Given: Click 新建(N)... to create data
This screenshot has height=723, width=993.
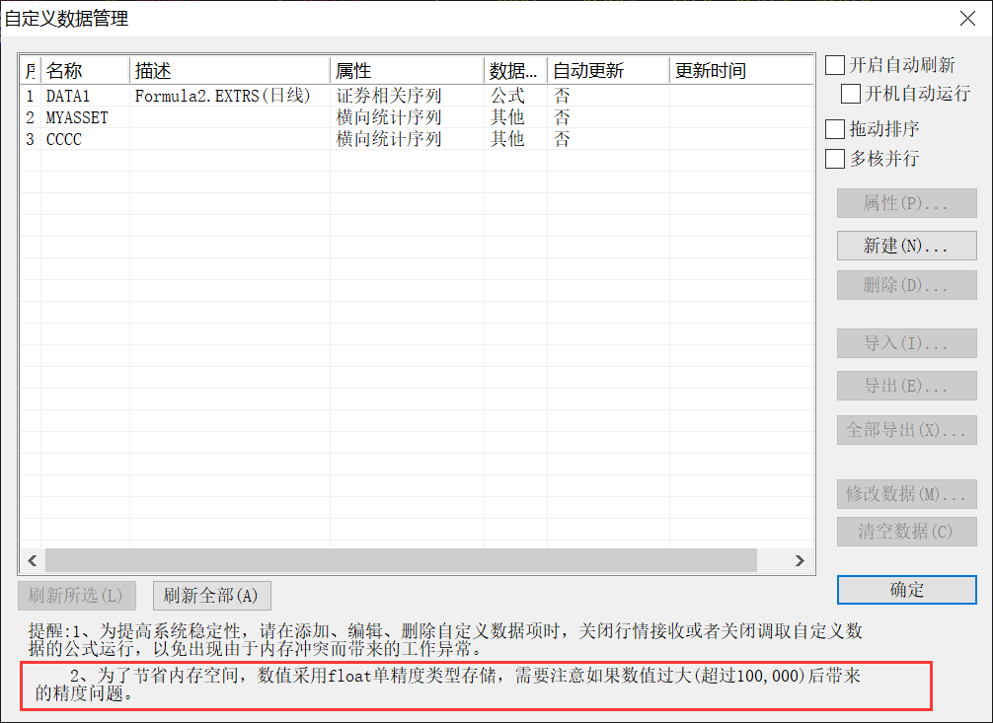Looking at the screenshot, I should (907, 245).
